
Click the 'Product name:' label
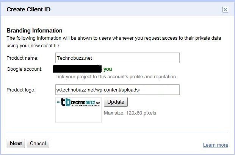point(22,58)
